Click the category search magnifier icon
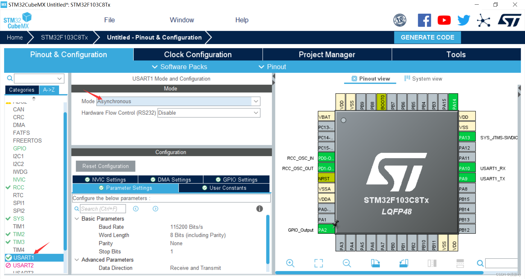525x279 pixels. pyautogui.click(x=10, y=79)
